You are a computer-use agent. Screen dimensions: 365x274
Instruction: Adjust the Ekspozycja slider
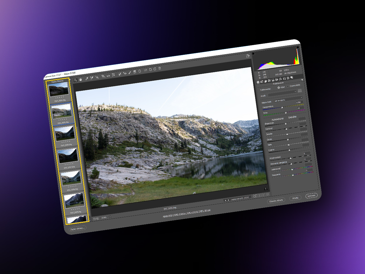pyautogui.click(x=286, y=124)
